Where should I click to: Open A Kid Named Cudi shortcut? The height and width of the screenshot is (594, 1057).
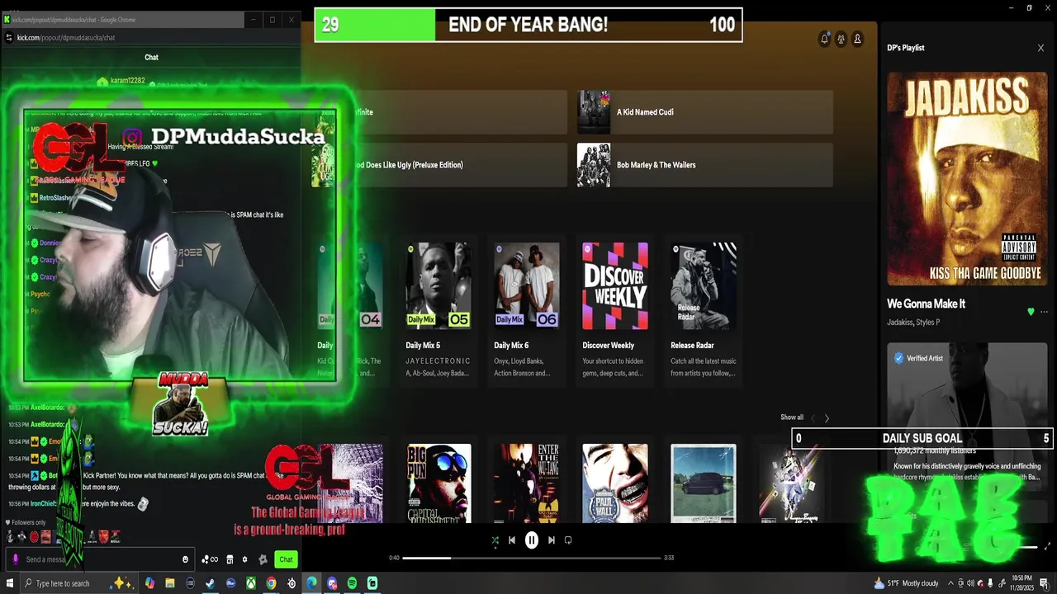click(x=704, y=112)
